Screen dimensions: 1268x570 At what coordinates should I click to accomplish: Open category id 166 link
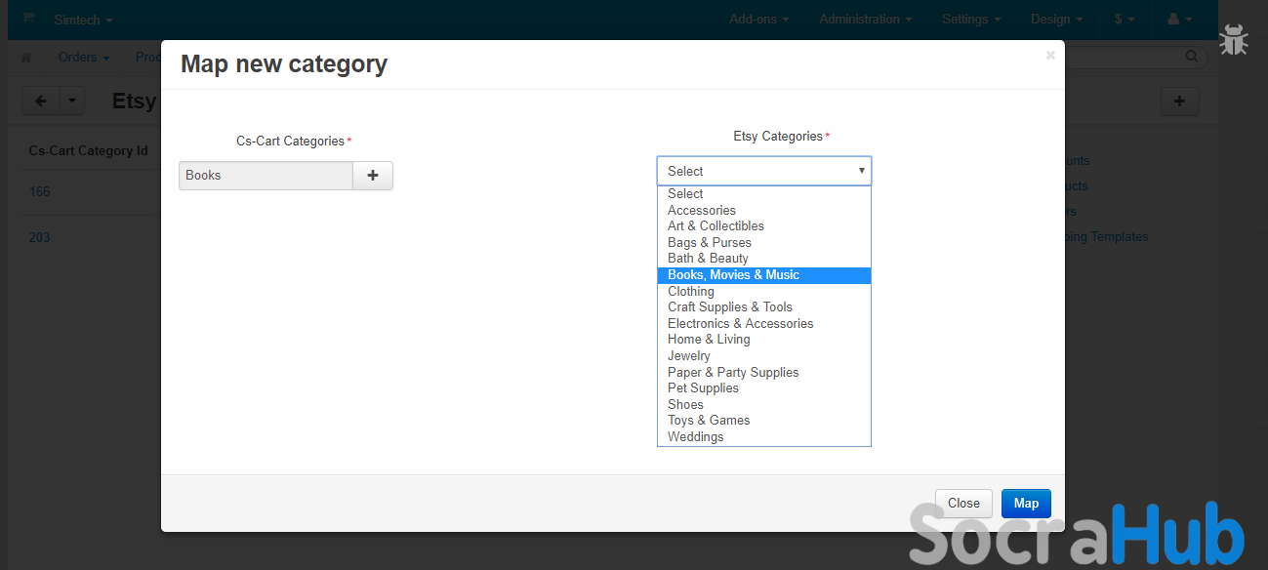(x=39, y=192)
